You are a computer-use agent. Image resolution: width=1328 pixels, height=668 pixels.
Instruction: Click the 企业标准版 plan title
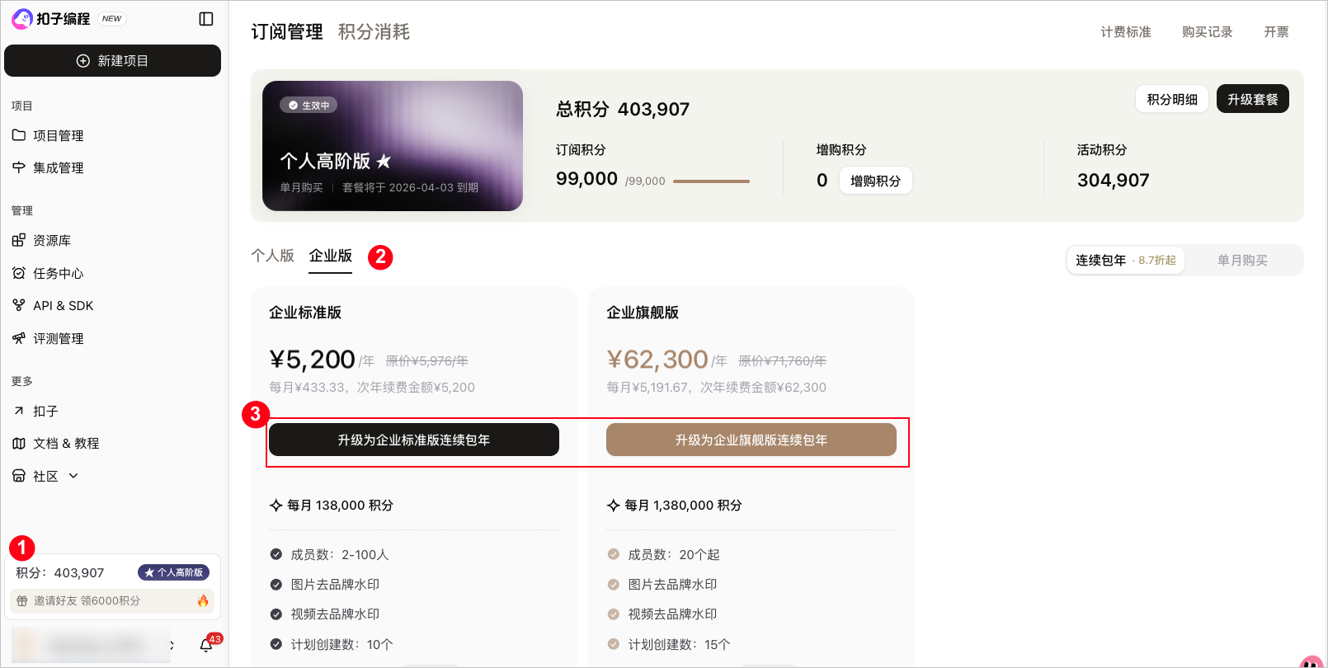coord(305,313)
